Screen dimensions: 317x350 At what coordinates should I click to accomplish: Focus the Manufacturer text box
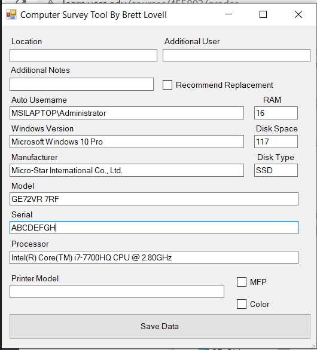coord(127,170)
